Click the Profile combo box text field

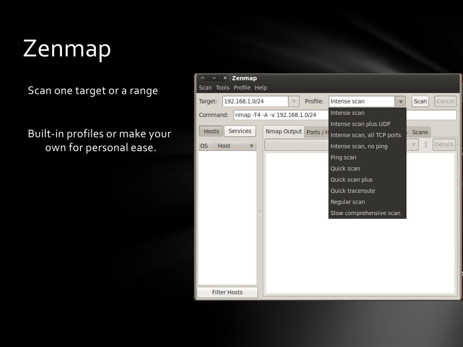(x=362, y=102)
